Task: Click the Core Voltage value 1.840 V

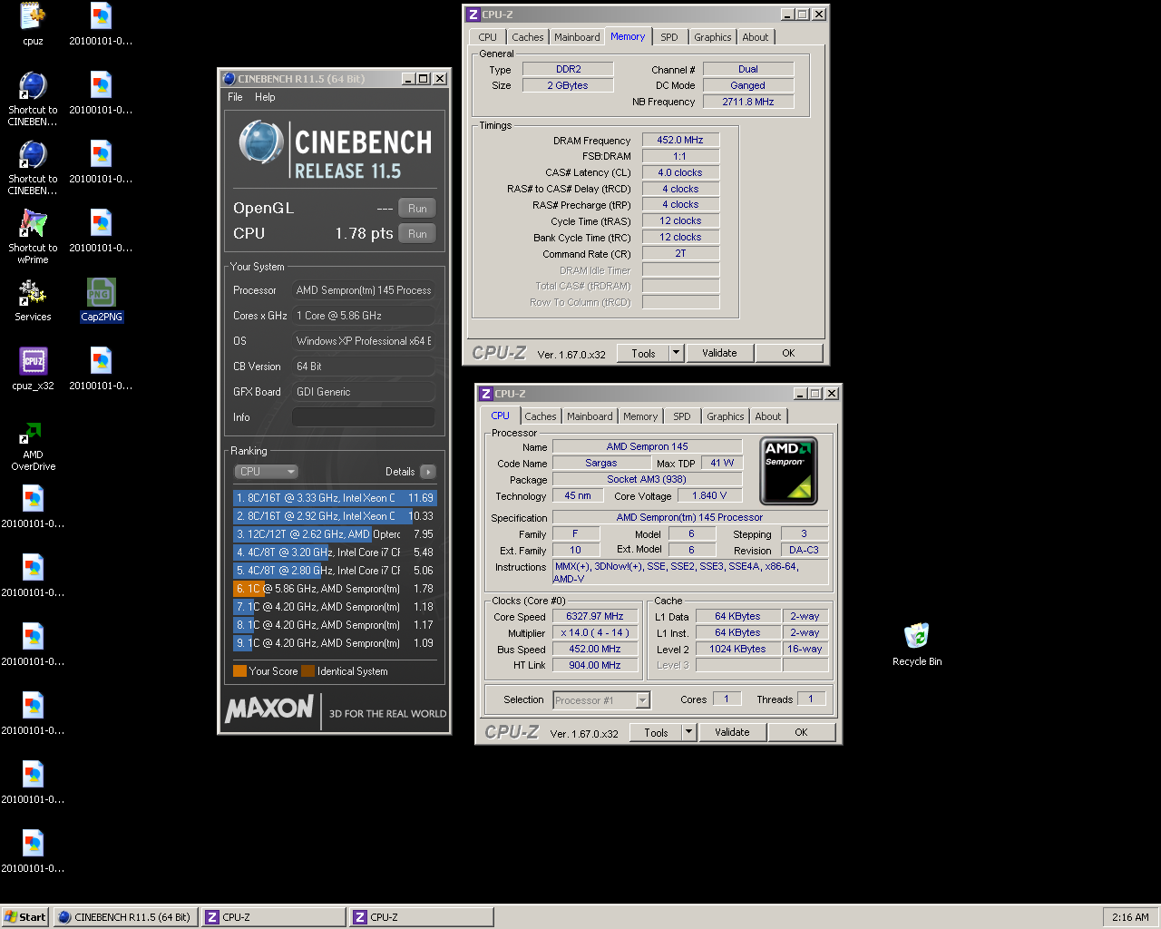Action: pyautogui.click(x=709, y=496)
